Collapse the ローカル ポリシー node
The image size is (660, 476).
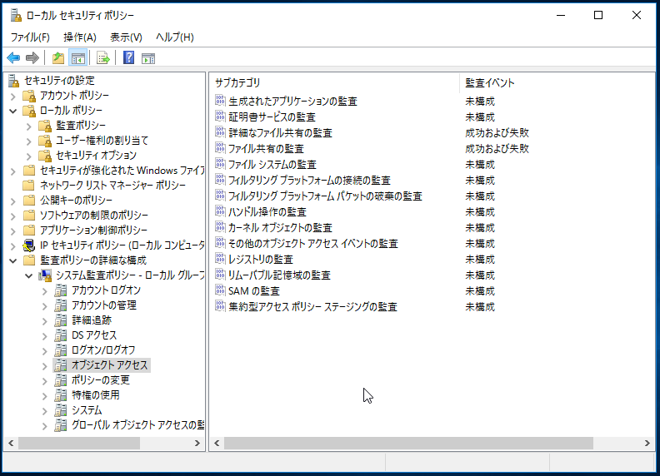(x=13, y=111)
